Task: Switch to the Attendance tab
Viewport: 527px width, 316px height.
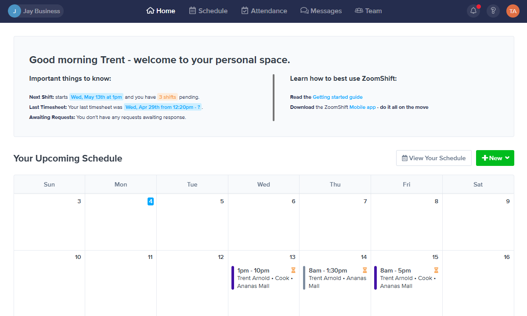Action: 264,11
